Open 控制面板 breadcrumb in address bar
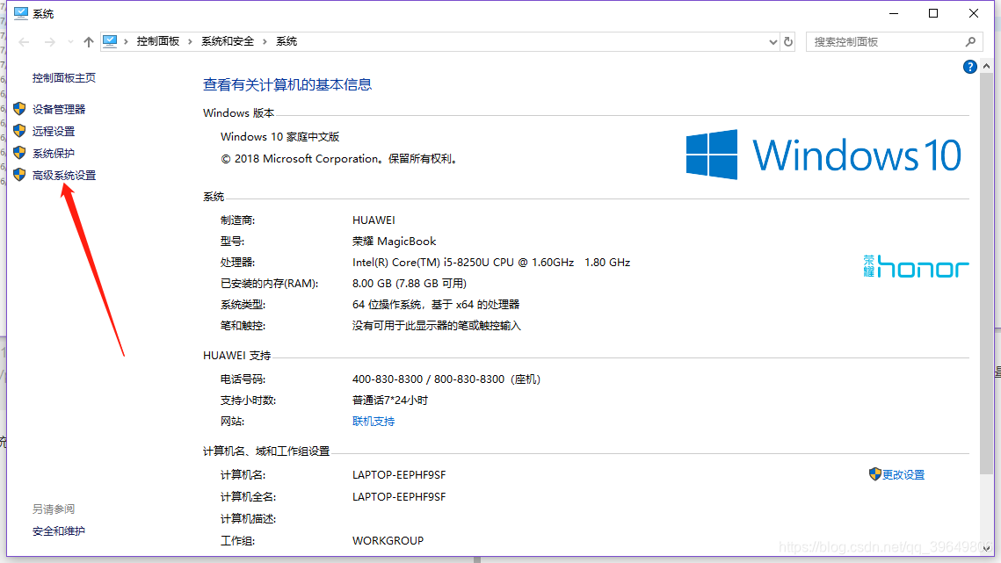Screen dimensions: 1001x563 (157, 41)
